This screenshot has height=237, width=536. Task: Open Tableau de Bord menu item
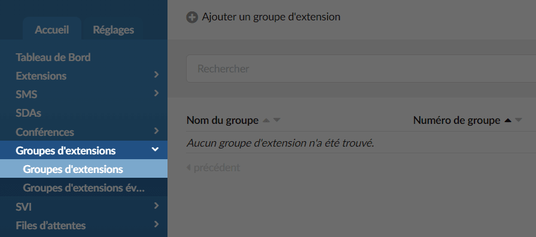53,57
